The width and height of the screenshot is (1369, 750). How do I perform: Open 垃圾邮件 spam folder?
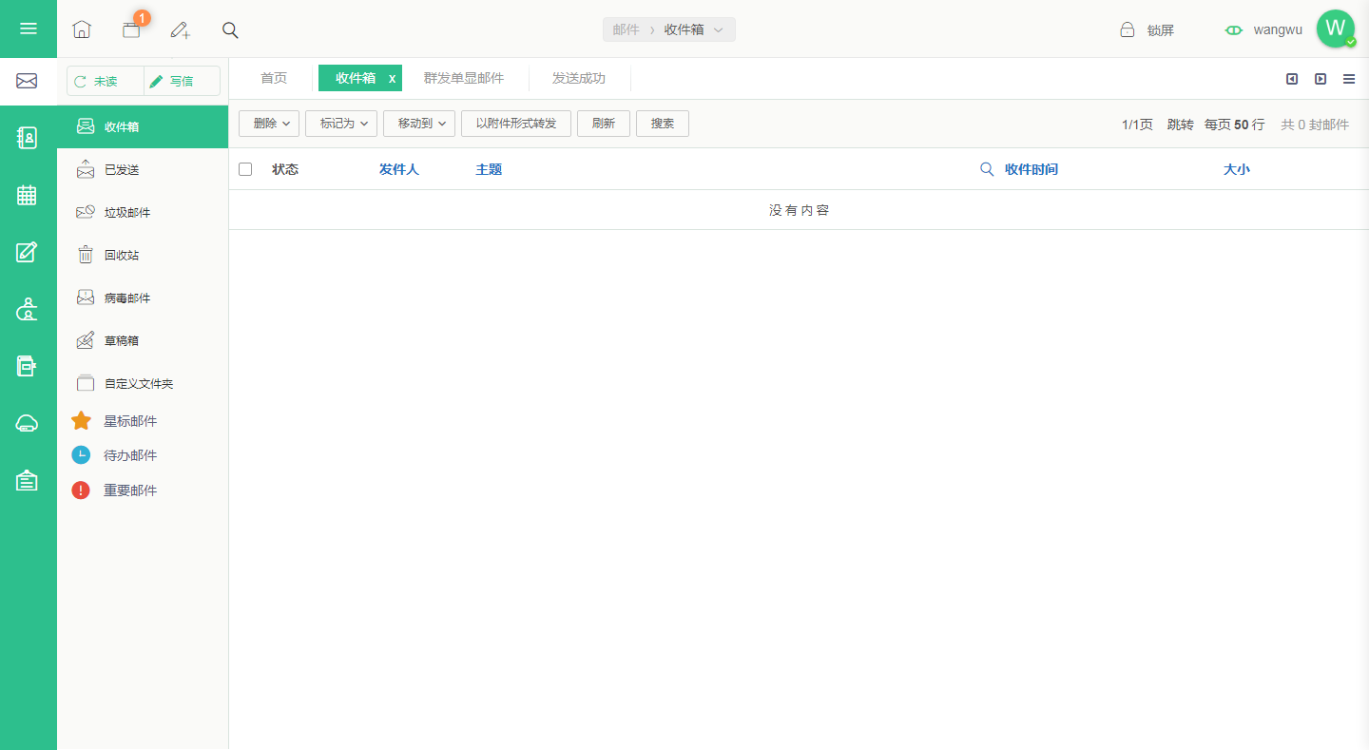(x=143, y=212)
